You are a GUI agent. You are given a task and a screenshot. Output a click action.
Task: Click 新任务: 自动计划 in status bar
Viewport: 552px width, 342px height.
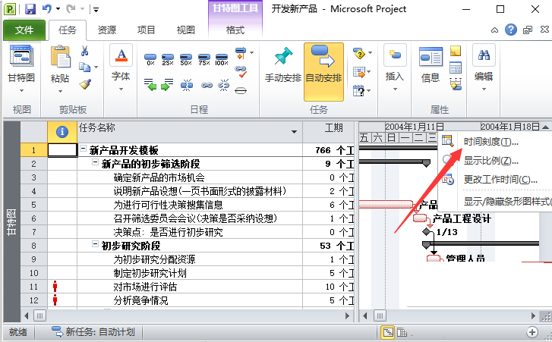tap(93, 332)
